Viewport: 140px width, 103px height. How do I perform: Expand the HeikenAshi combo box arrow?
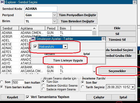tap(65, 47)
